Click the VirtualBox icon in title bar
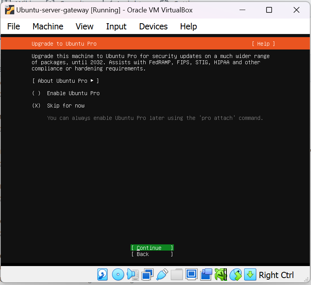The image size is (311, 285). tap(10, 10)
